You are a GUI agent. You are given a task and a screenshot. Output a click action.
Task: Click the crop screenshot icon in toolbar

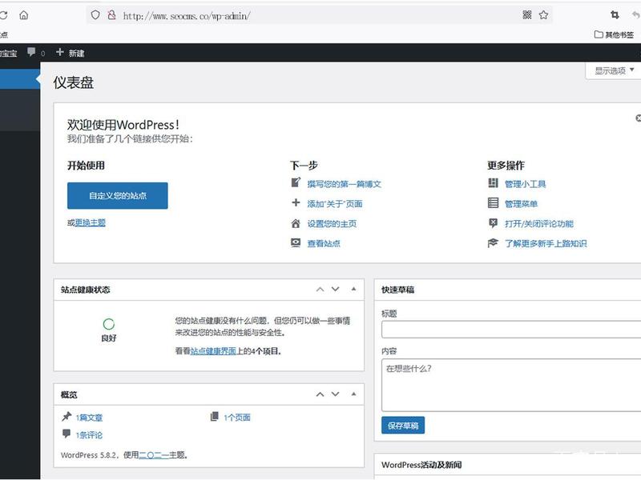point(615,15)
